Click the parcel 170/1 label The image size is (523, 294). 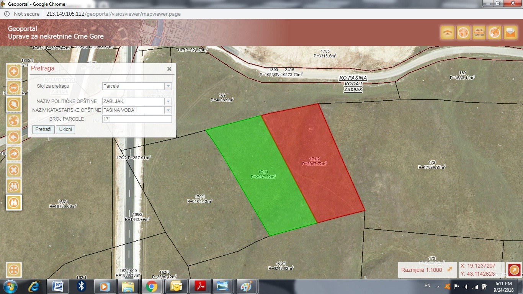click(x=199, y=199)
